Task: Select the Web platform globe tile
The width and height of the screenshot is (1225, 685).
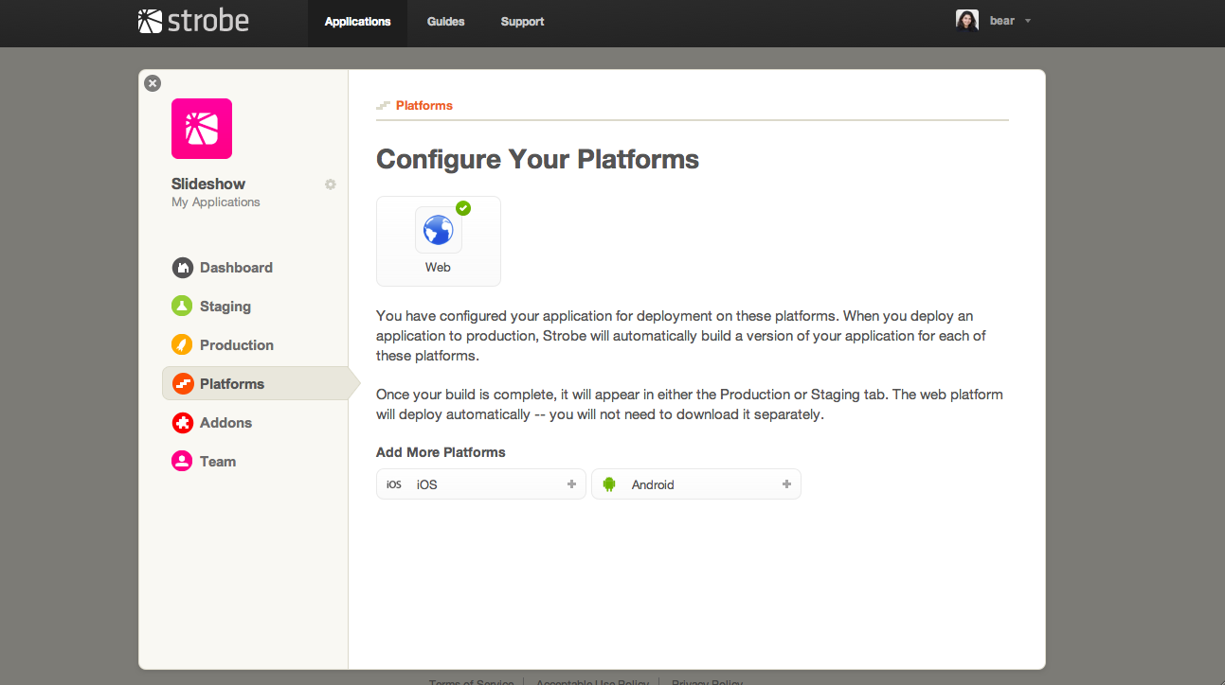Action: [x=438, y=240]
